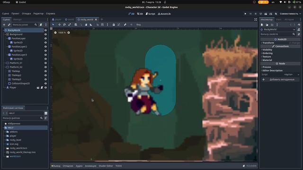
Task: Zoom in the viewport with plus button
Action: 69,33
